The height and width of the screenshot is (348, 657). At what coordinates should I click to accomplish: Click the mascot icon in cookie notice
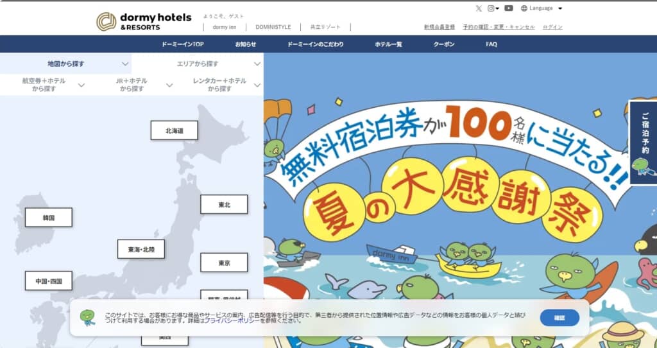point(87,317)
